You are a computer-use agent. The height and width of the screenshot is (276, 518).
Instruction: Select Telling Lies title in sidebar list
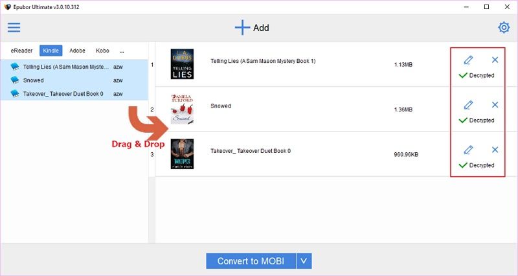coord(66,67)
